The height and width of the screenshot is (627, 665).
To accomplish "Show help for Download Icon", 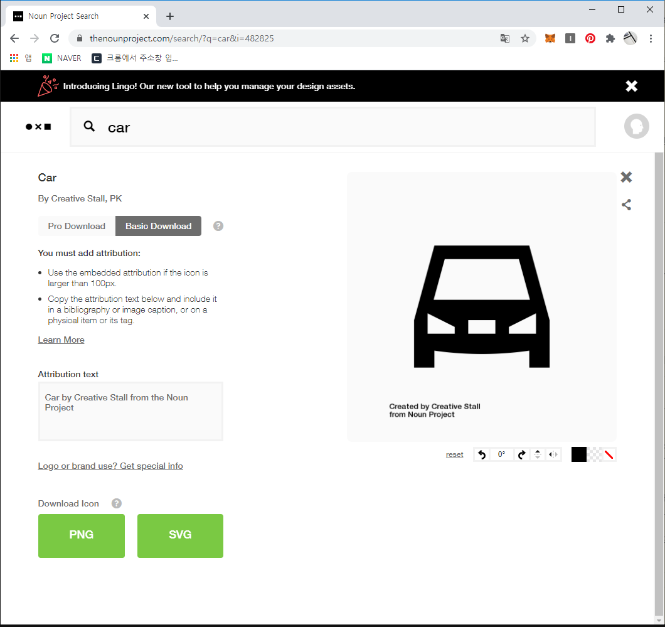I will [x=116, y=503].
